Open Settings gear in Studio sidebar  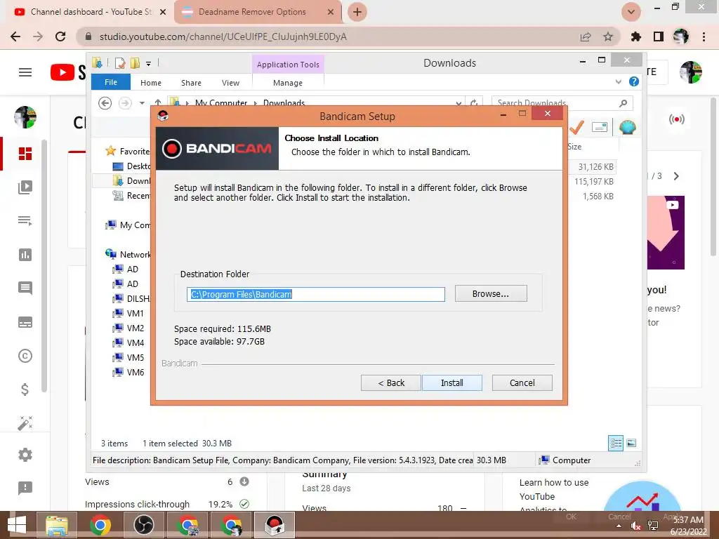tap(25, 455)
